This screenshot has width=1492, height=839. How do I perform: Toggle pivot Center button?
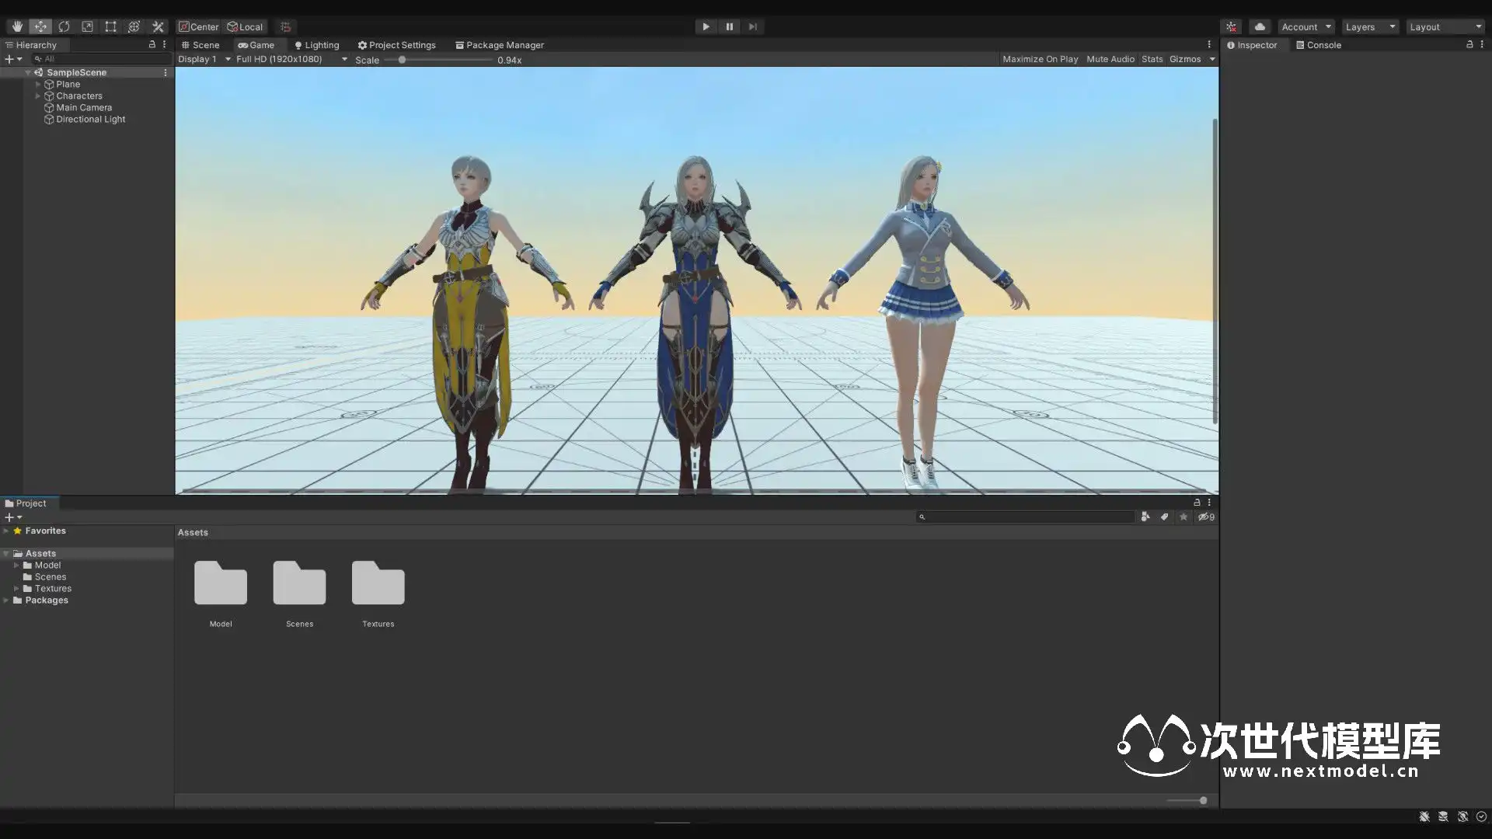(x=199, y=26)
